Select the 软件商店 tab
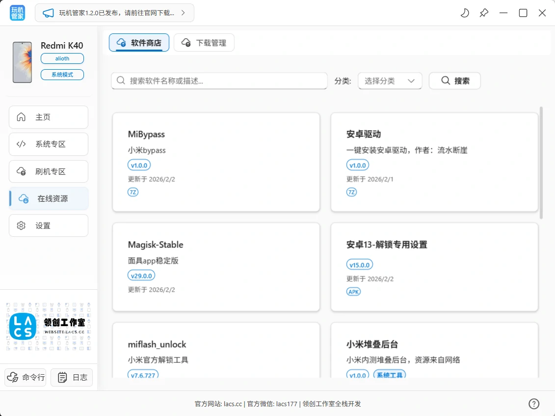 click(139, 43)
